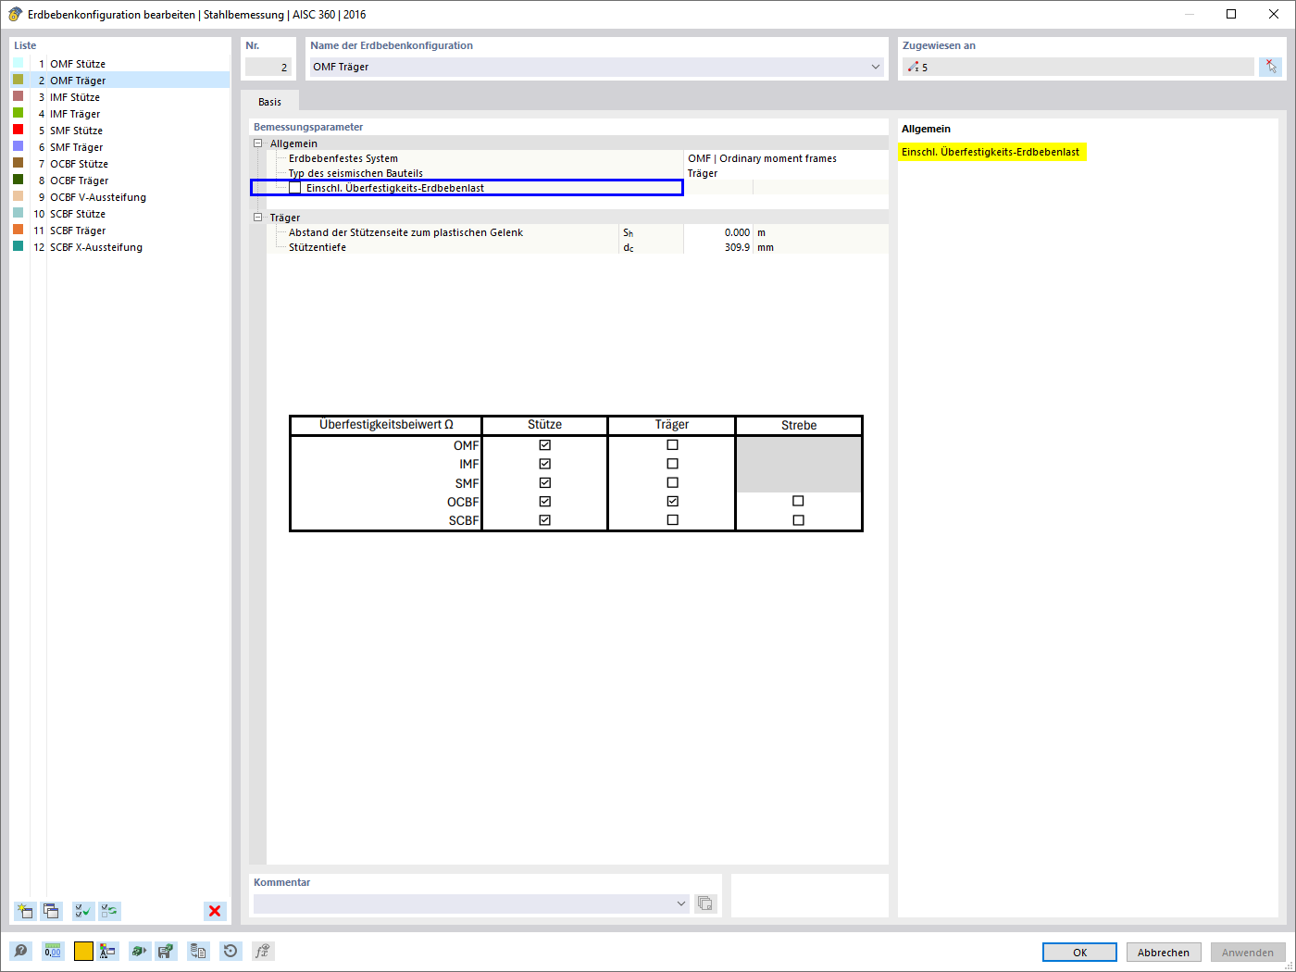This screenshot has width=1296, height=972.
Task: Click the yellow color square in the bottom toolbar
Action: click(x=83, y=951)
